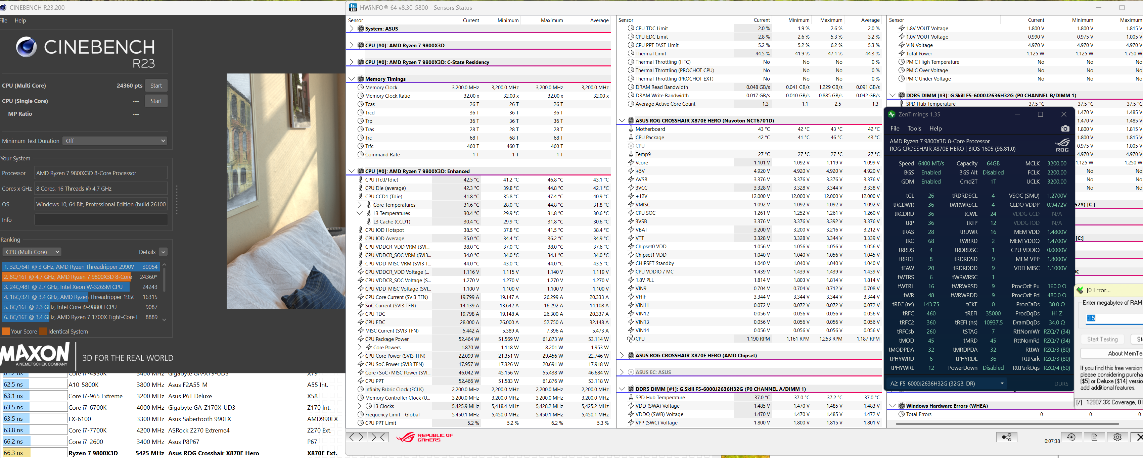Click thermometer icon beside Motherboard temperature
Image resolution: width=1143 pixels, height=458 pixels.
[x=631, y=129]
